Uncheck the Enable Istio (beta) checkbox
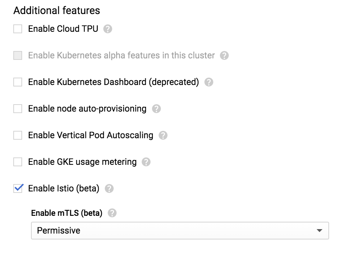Screen dimensions: 352x255 pyautogui.click(x=18, y=188)
